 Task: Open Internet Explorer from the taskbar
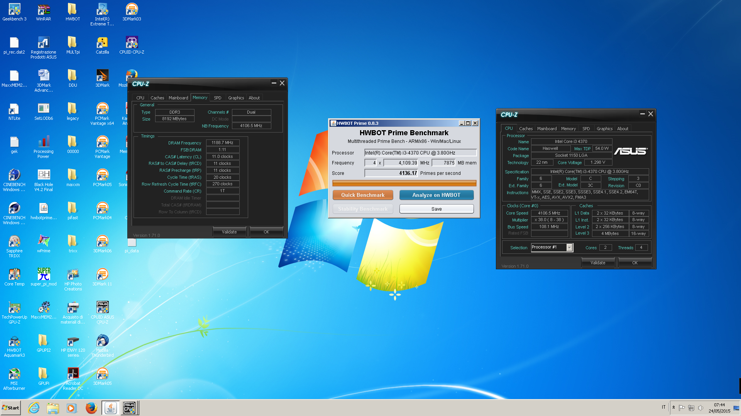point(34,408)
